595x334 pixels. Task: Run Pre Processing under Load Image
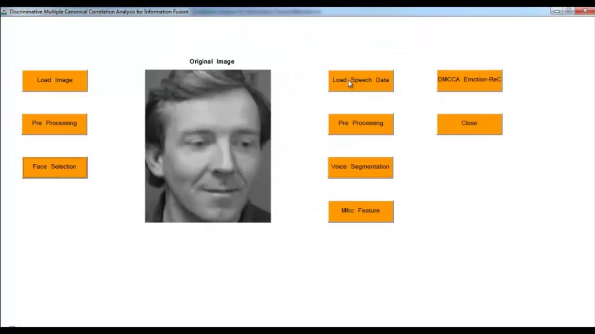tap(54, 124)
